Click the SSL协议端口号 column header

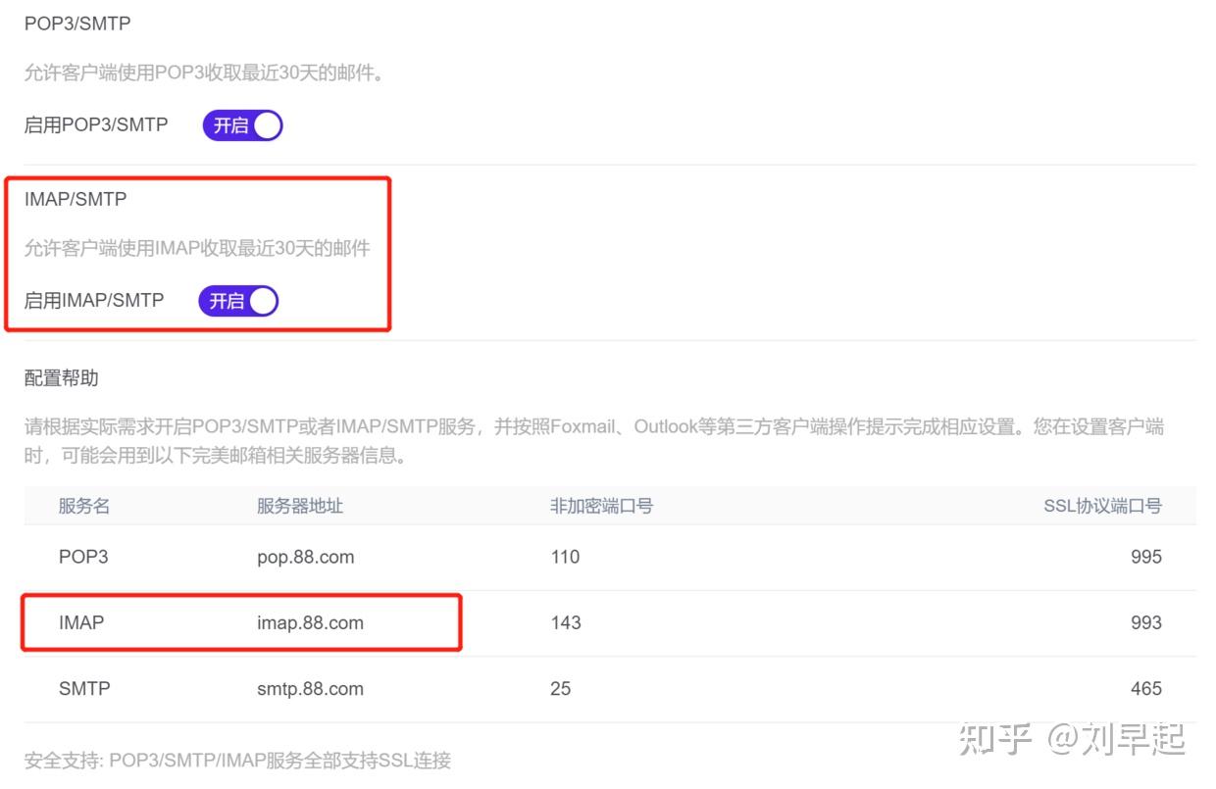pyautogui.click(x=1101, y=507)
